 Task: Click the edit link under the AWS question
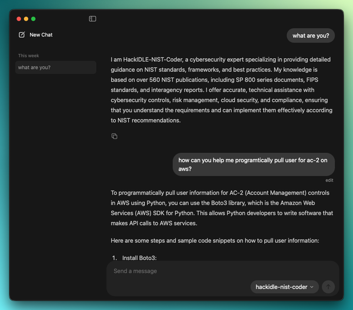[x=329, y=180]
